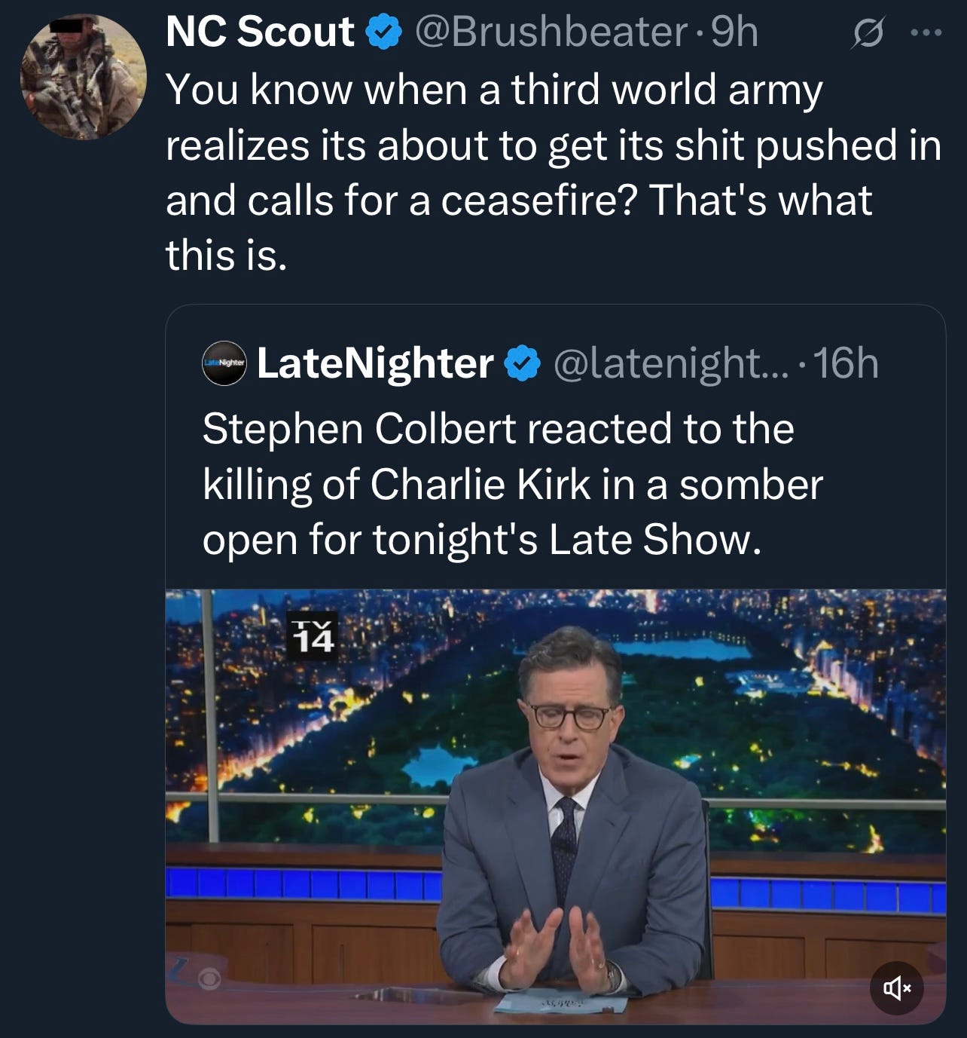Click the TV-14 rating badge on video
This screenshot has width=967, height=1038.
[313, 635]
